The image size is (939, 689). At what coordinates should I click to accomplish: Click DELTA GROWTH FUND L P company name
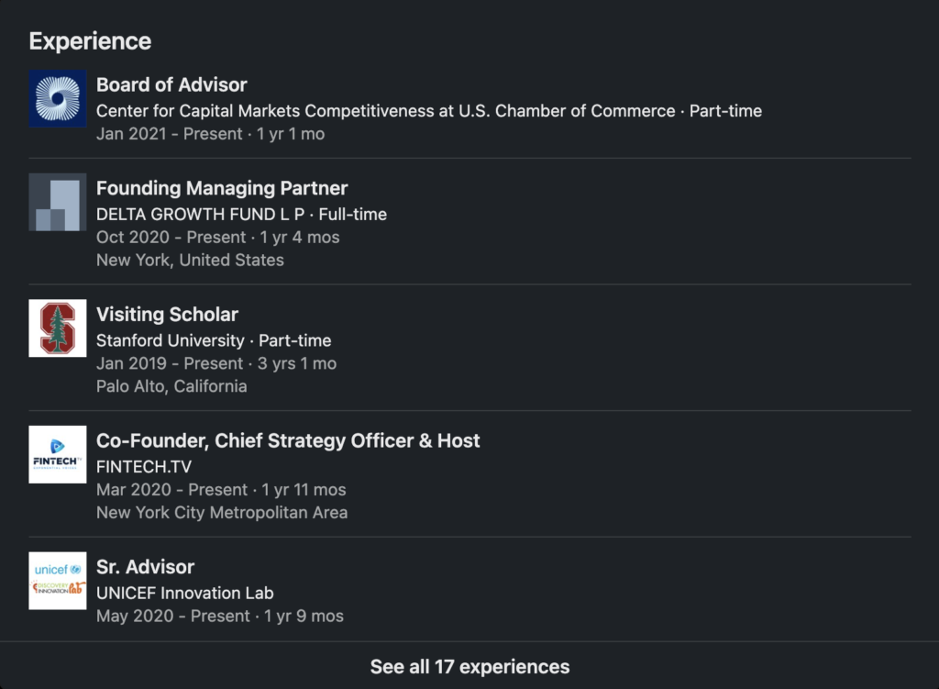tap(200, 215)
